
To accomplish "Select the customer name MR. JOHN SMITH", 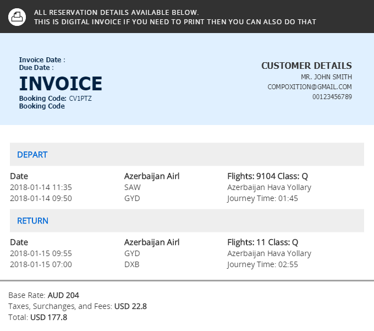I will pos(326,77).
